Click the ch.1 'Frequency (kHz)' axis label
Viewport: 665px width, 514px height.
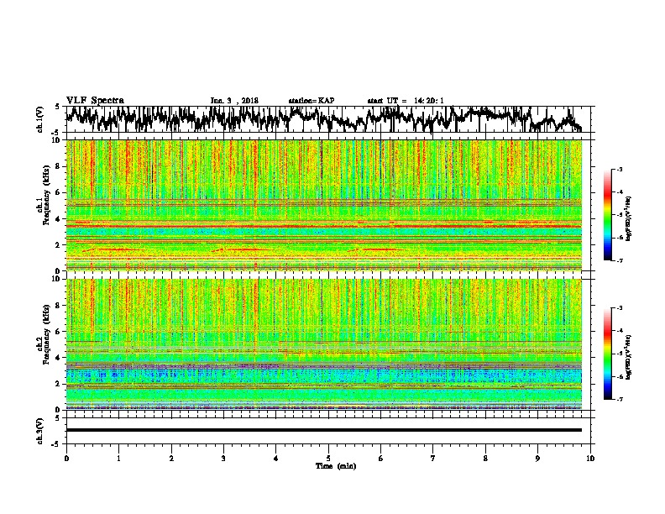coord(46,196)
